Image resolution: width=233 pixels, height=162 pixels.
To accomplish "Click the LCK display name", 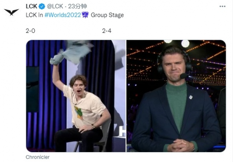I will point(31,6).
